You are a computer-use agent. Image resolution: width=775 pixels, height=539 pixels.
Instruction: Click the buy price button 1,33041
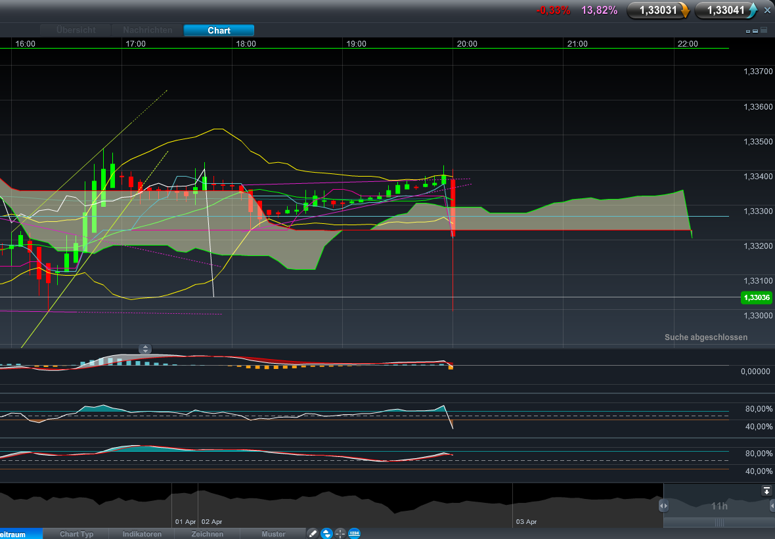tap(726, 10)
